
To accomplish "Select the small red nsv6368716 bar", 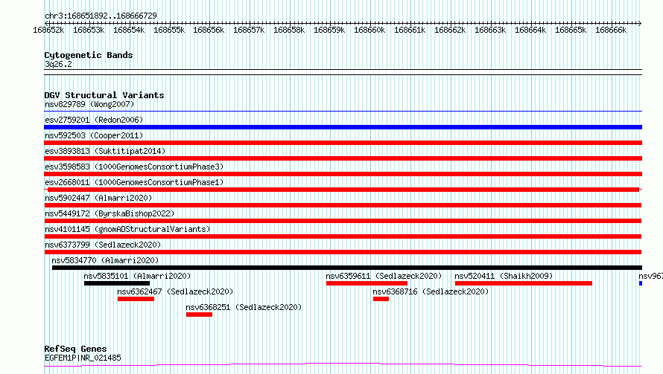I will point(381,299).
